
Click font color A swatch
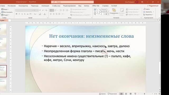45,14
